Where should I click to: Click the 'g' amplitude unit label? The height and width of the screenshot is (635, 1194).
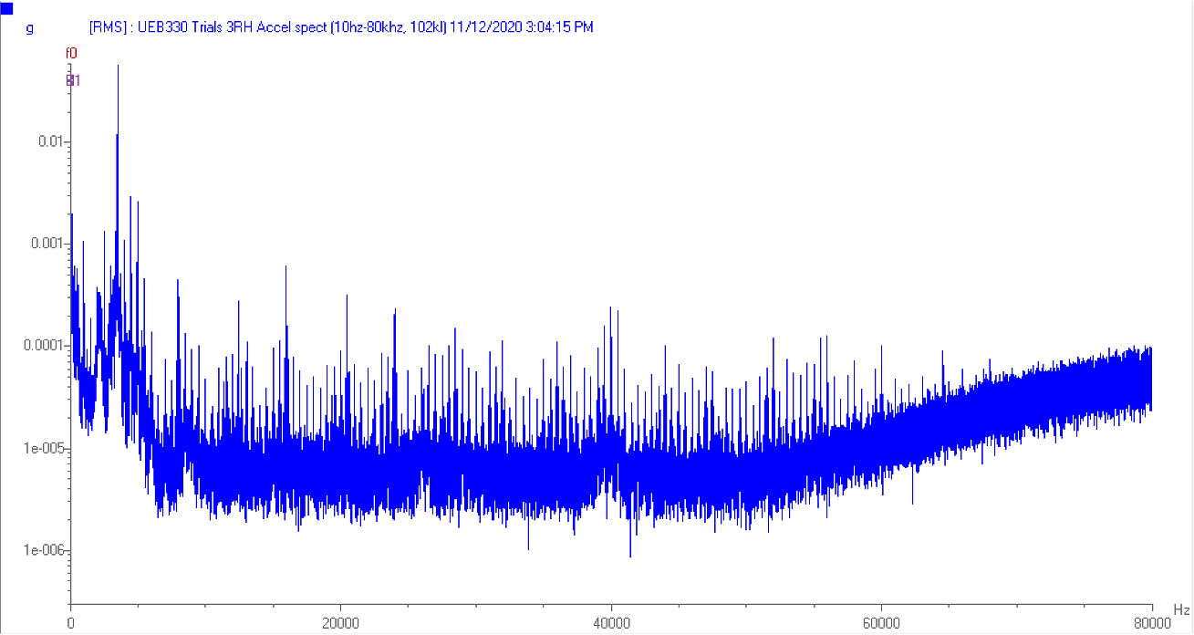(x=30, y=28)
